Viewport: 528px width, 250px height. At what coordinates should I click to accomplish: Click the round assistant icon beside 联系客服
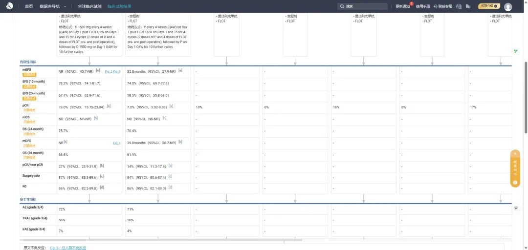tap(459, 6)
